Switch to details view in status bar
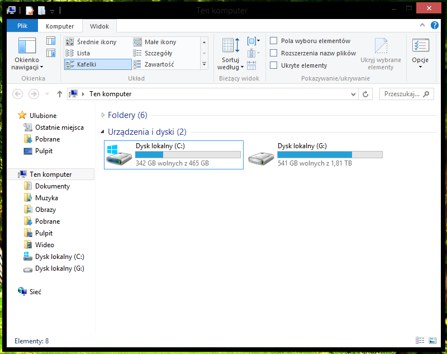447x354 pixels. [420, 341]
